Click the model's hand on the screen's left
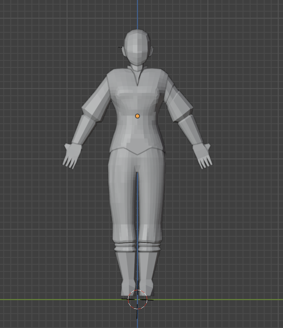Screen dimensions: 283x328 [72, 156]
